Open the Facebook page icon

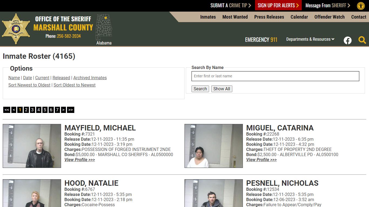click(x=348, y=40)
